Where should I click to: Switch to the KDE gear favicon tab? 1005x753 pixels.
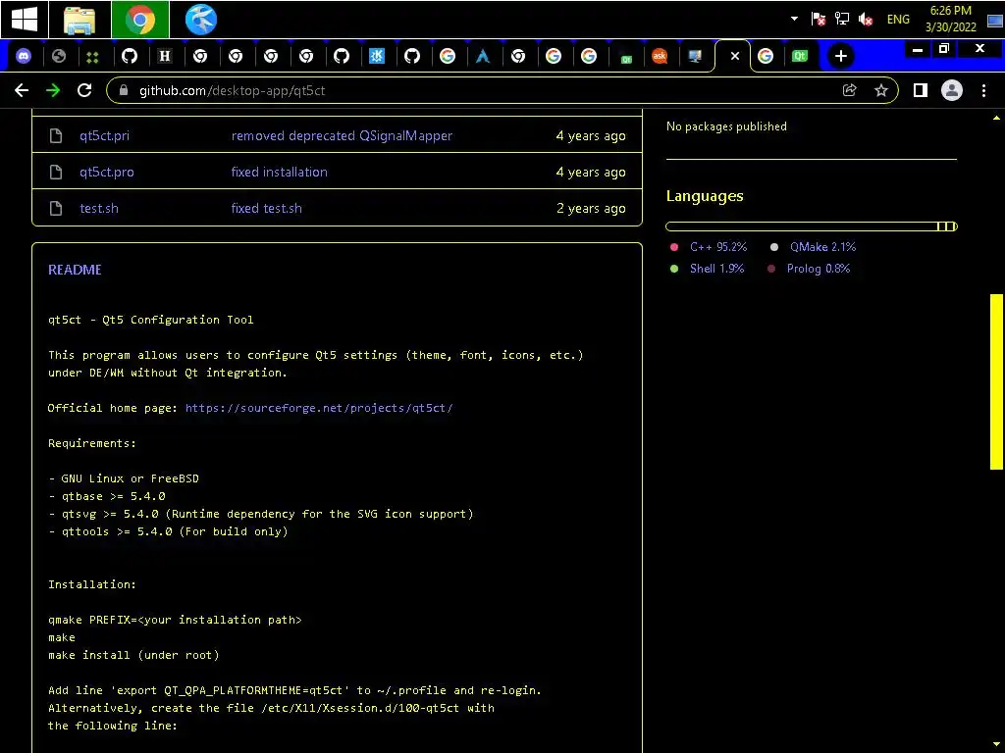tap(377, 56)
